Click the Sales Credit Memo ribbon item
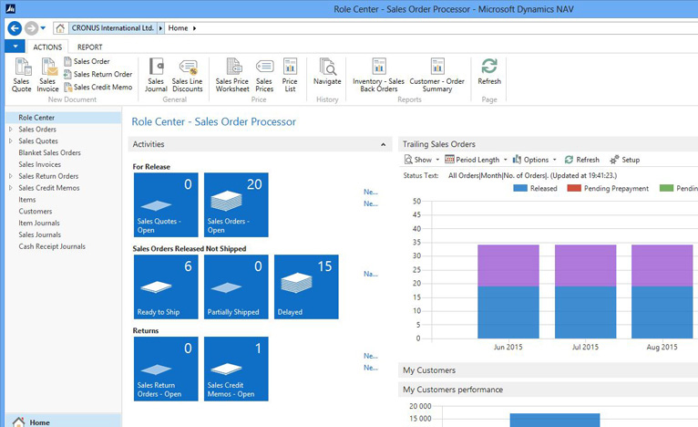Viewport: 698px width, 427px height. pos(98,87)
